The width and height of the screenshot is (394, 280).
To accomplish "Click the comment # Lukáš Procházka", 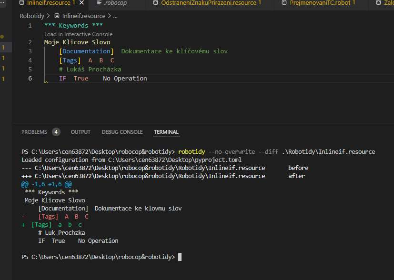I will click(90, 70).
